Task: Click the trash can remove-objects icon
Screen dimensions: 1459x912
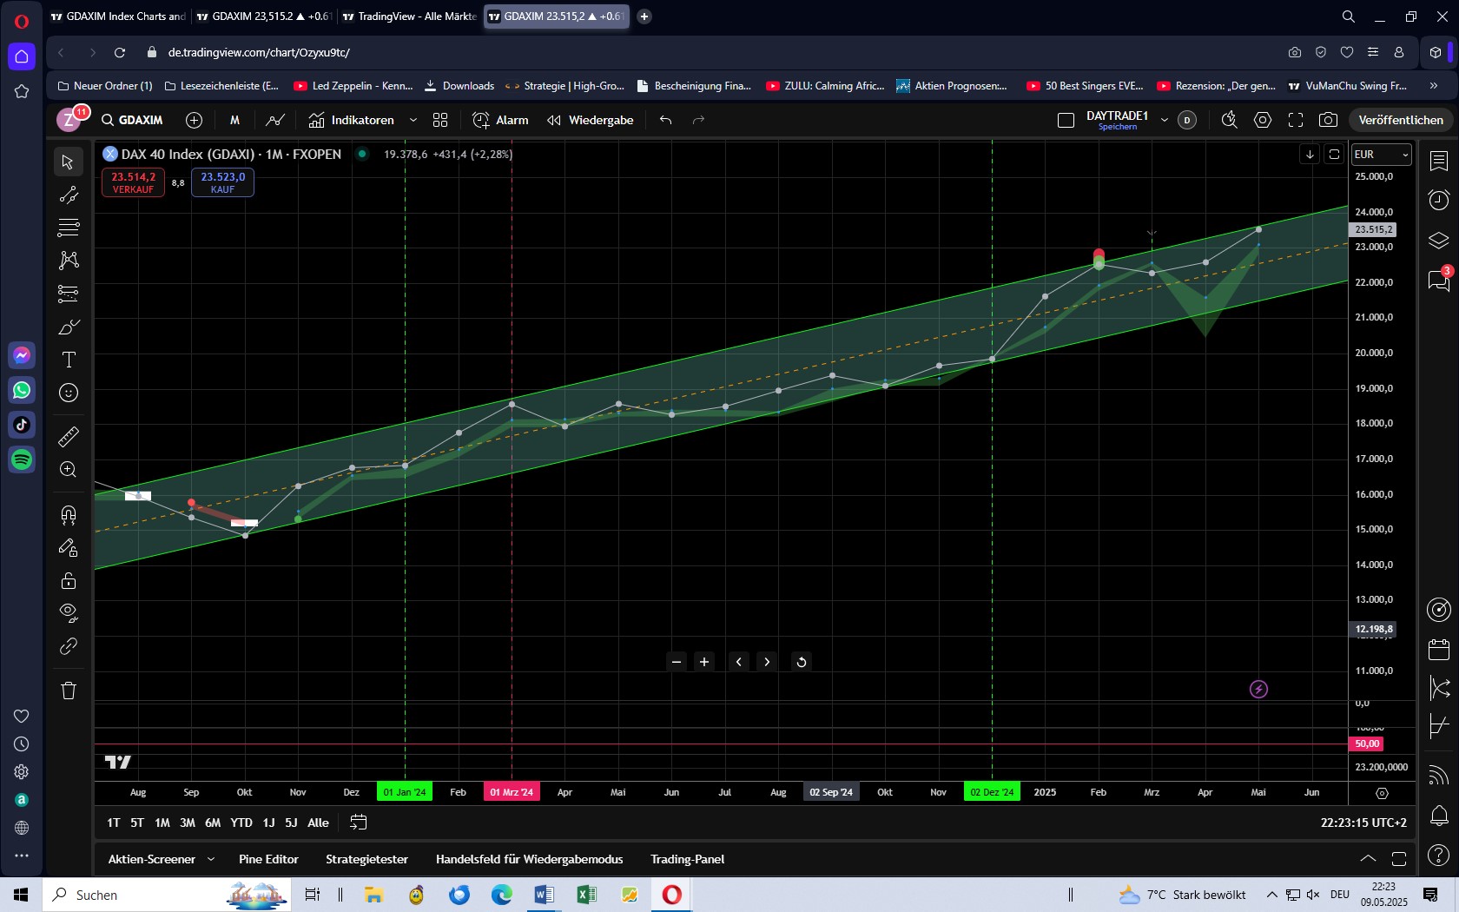Action: click(69, 691)
